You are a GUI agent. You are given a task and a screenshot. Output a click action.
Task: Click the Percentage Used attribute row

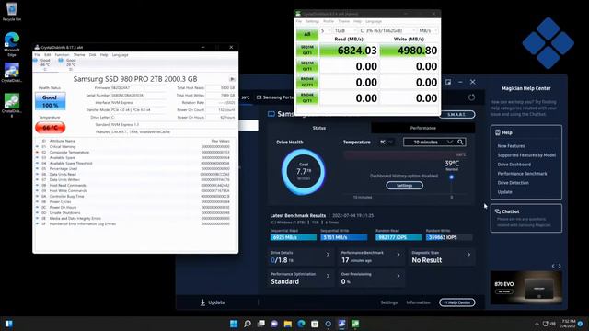click(135, 169)
